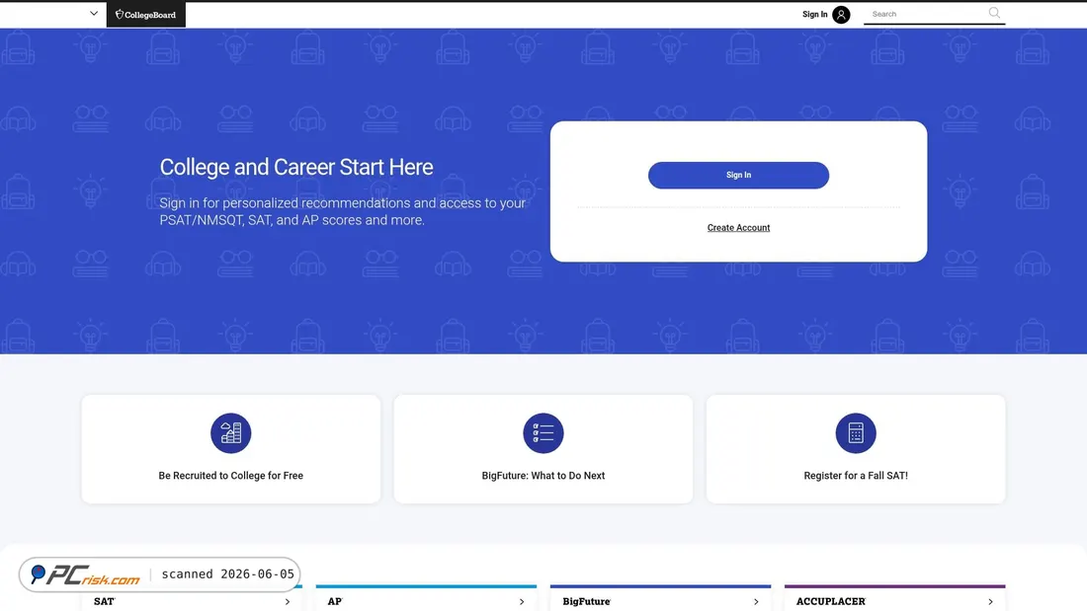Screen dimensions: 1087x611
Task: Expand the BigFuture chevron arrow
Action: (x=756, y=602)
